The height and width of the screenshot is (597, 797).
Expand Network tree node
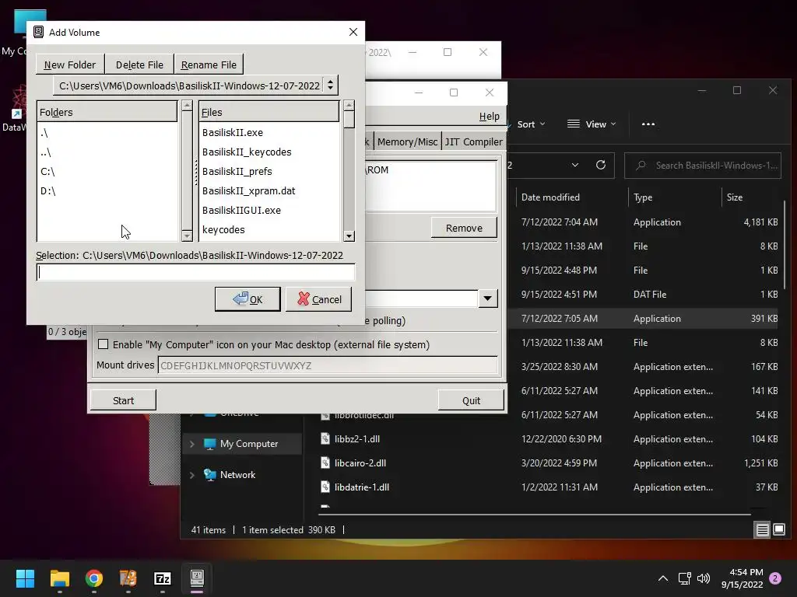coord(192,475)
